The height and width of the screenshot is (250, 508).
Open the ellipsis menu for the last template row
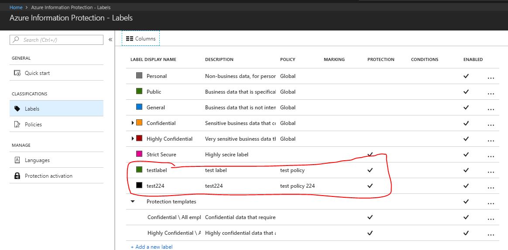(x=491, y=235)
